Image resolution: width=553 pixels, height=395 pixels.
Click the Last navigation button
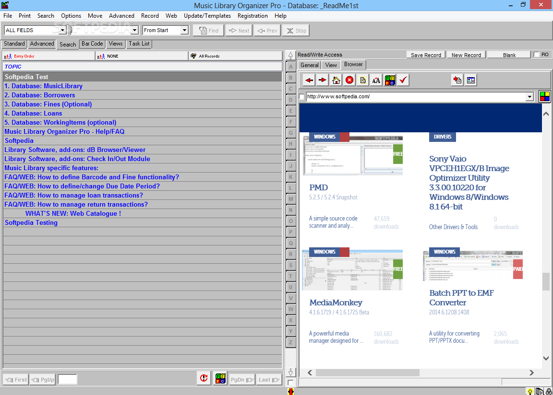click(x=269, y=380)
